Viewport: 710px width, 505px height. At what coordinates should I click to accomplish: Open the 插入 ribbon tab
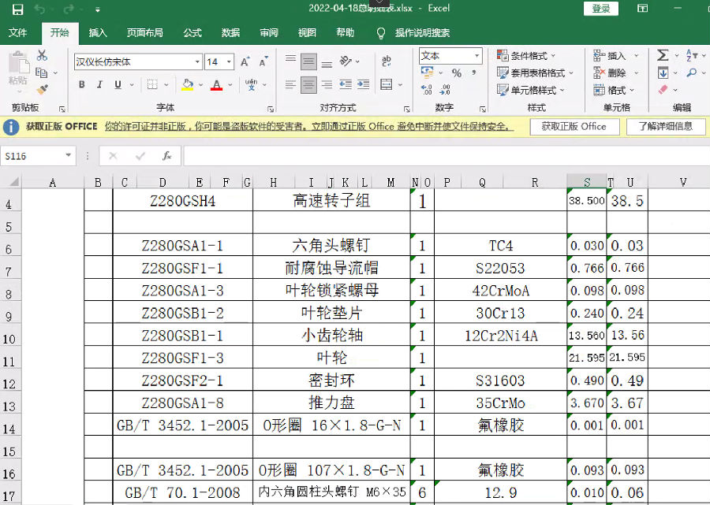(98, 33)
